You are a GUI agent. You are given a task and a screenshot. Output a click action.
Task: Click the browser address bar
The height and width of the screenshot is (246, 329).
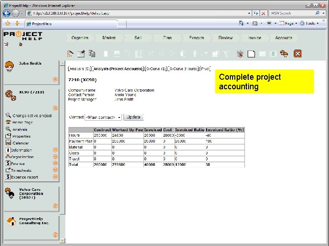(139, 13)
